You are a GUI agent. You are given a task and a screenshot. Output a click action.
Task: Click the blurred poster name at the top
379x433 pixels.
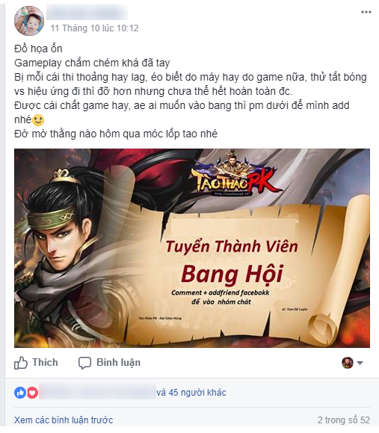(x=87, y=13)
